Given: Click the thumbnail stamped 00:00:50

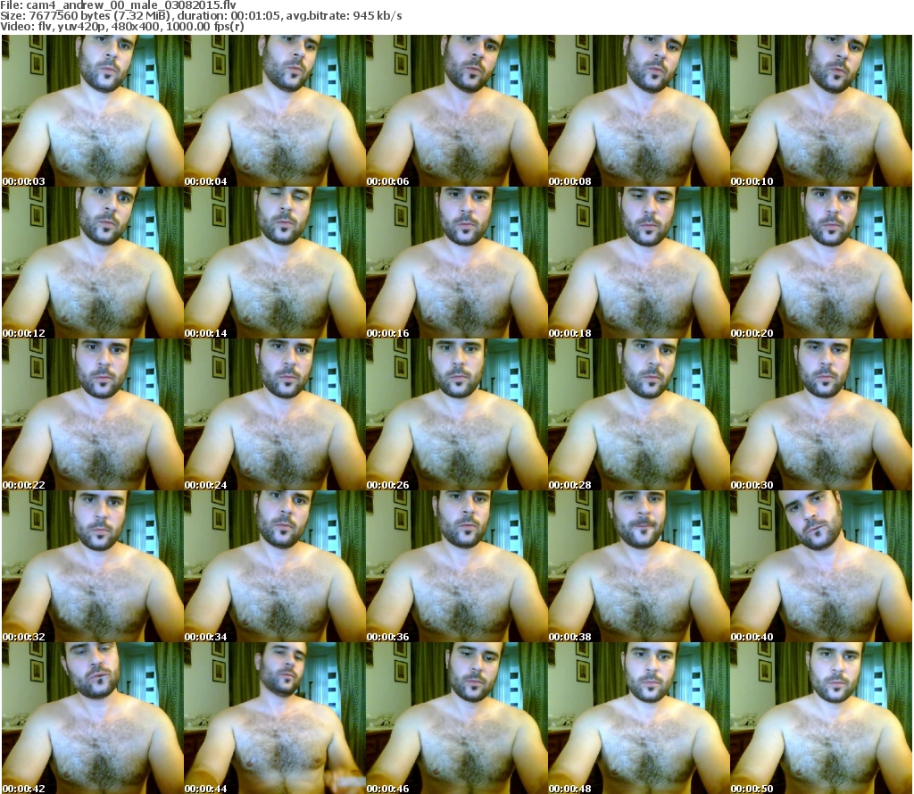Looking at the screenshot, I should [x=821, y=718].
